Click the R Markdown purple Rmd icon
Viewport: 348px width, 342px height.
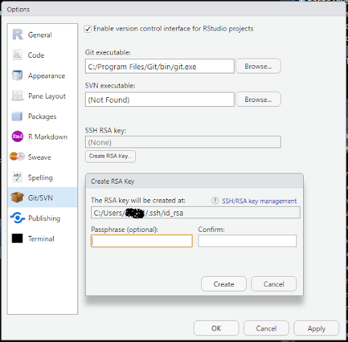tap(18, 137)
